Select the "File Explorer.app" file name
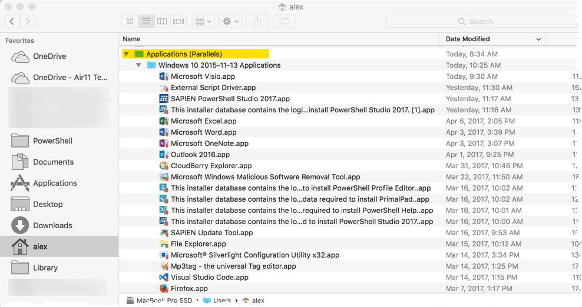Viewport: 582px width, 307px height. coord(199,244)
